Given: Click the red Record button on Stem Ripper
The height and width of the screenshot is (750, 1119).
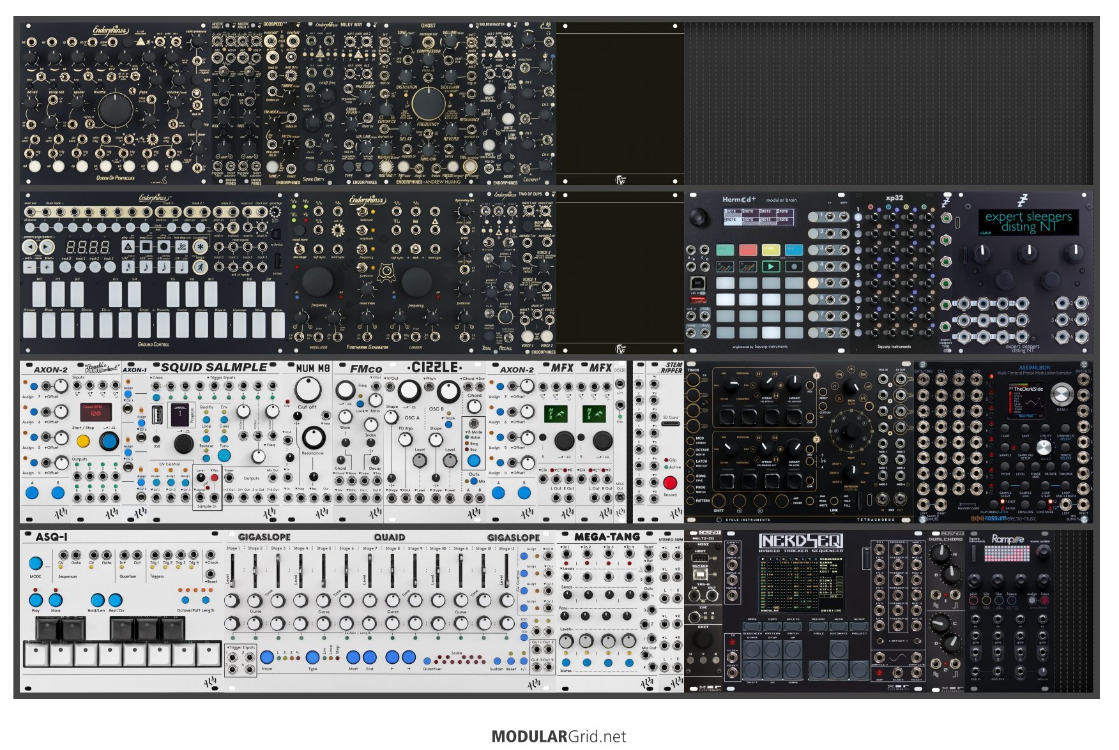Looking at the screenshot, I should 670,482.
